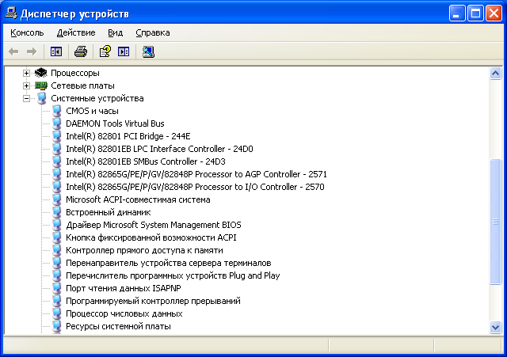Click the Сетевые платы network card icon
507x357 pixels.
click(x=40, y=85)
